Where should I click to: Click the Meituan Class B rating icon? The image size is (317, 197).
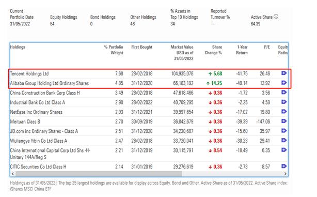(284, 121)
